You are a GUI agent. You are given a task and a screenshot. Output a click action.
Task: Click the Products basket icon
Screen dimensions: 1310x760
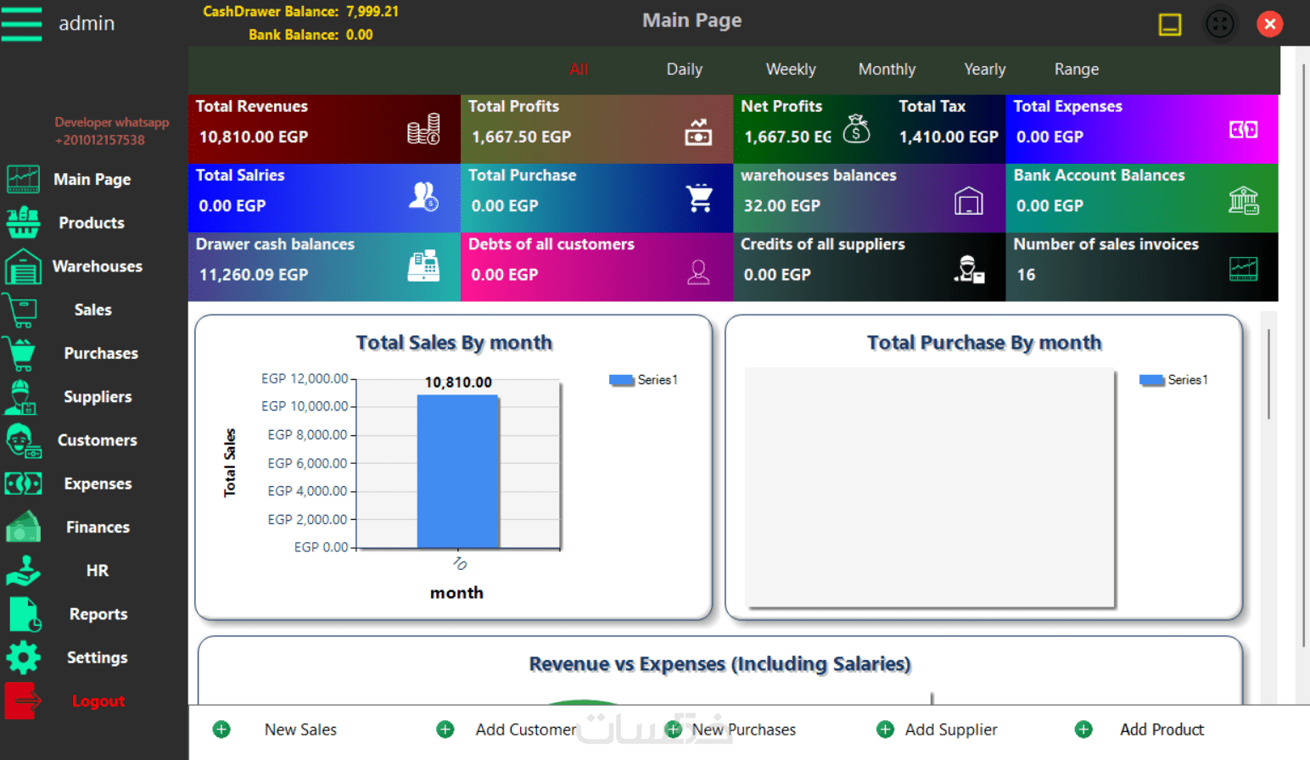click(23, 222)
